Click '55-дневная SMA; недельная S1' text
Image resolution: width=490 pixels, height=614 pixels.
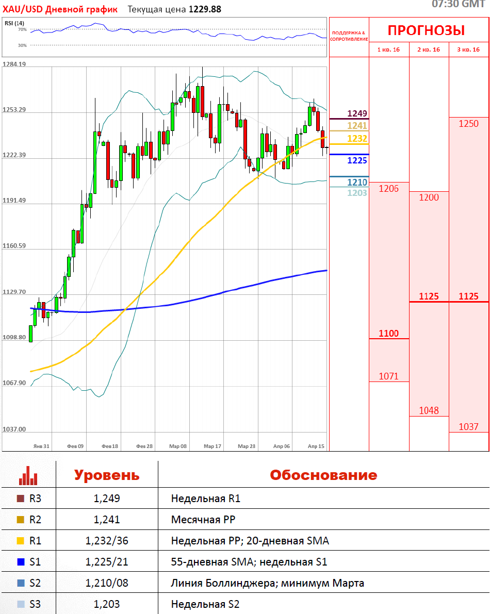coord(249,562)
